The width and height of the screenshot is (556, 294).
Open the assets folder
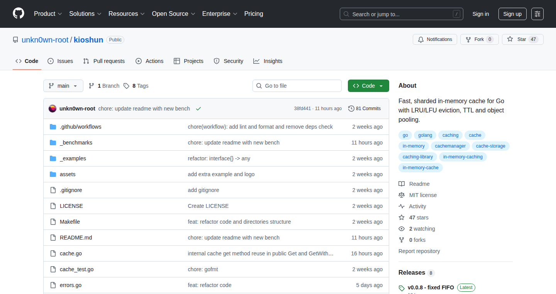coord(68,174)
